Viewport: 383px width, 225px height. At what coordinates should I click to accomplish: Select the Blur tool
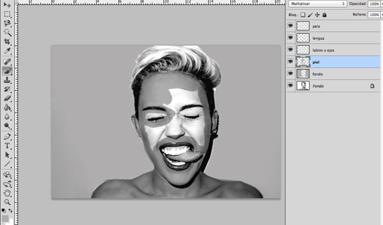point(7,117)
